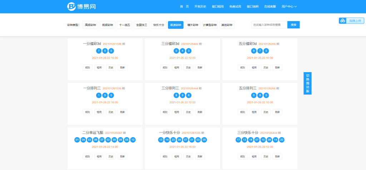Click the 博易网 logo icon
Viewport: 366px width, 170px height.
coord(71,6)
